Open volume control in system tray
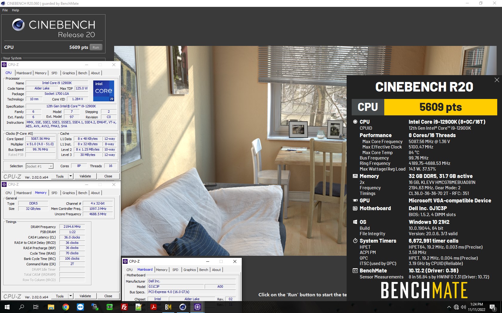 463,307
